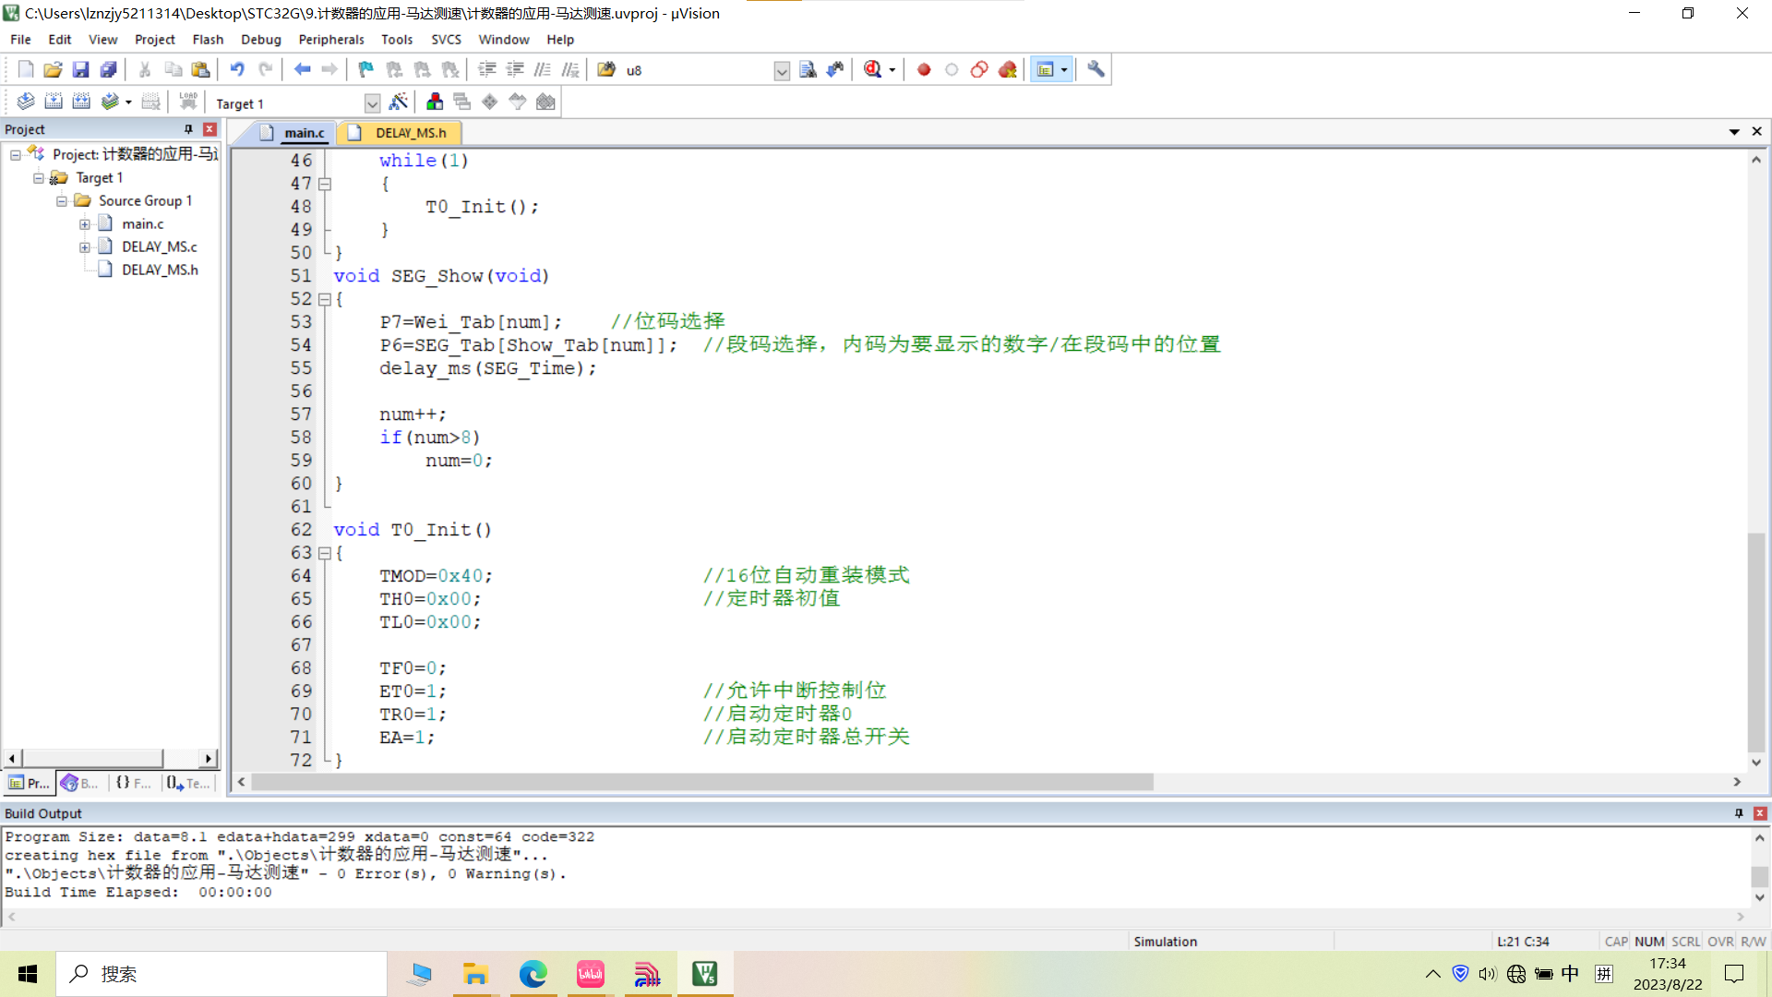This screenshot has height=997, width=1772.
Task: Click the Paste clipboard icon
Action: (x=200, y=69)
